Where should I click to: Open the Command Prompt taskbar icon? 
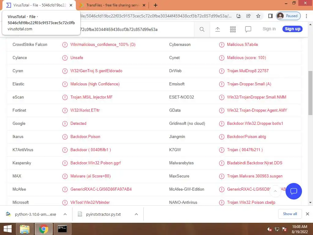(x=62, y=229)
